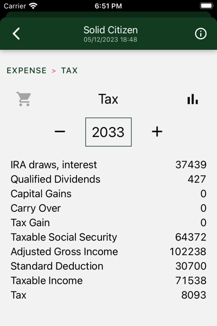Image resolution: width=217 pixels, height=326 pixels.
Task: Tap the shopping cart icon
Action: click(x=24, y=99)
